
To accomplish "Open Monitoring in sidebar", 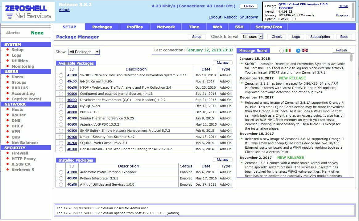I will point(23,66).
